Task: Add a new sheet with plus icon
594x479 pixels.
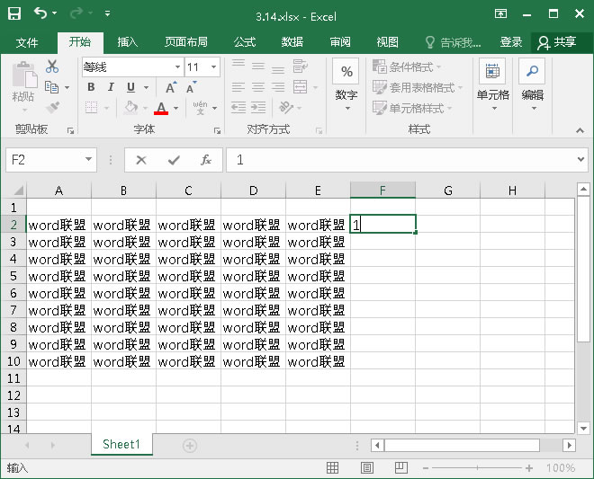Action: pyautogui.click(x=189, y=446)
